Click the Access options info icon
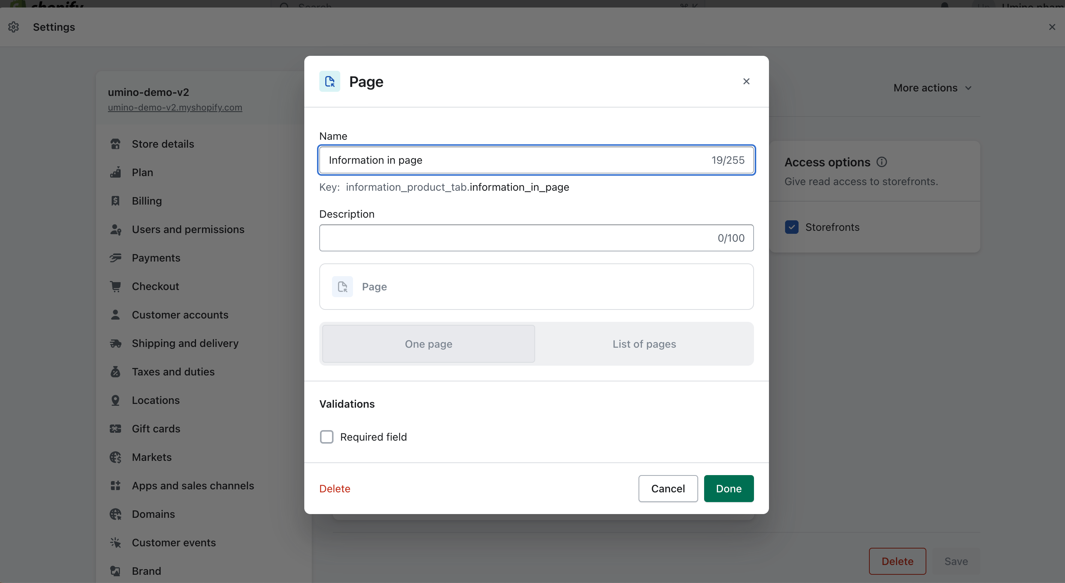 click(x=881, y=162)
